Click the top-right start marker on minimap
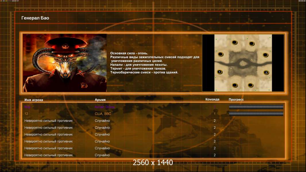The image size is (306, 172). 251,44
